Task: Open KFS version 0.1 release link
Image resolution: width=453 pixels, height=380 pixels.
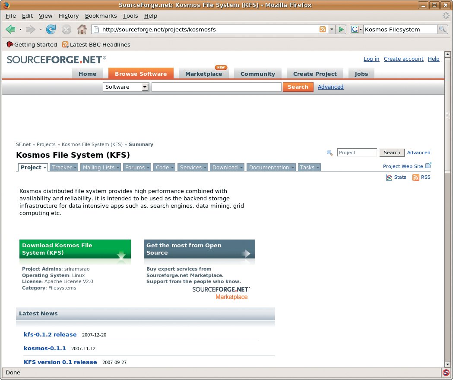Action: pyautogui.click(x=60, y=362)
